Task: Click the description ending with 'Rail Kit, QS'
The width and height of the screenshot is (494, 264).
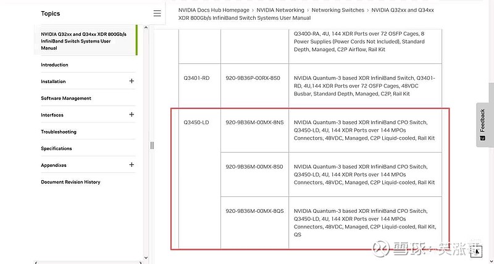Action: click(x=365, y=223)
